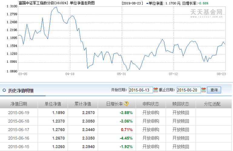This screenshot has width=233, height=151.
Task: Click cumulative net value 2.3050
Action: tap(88, 121)
